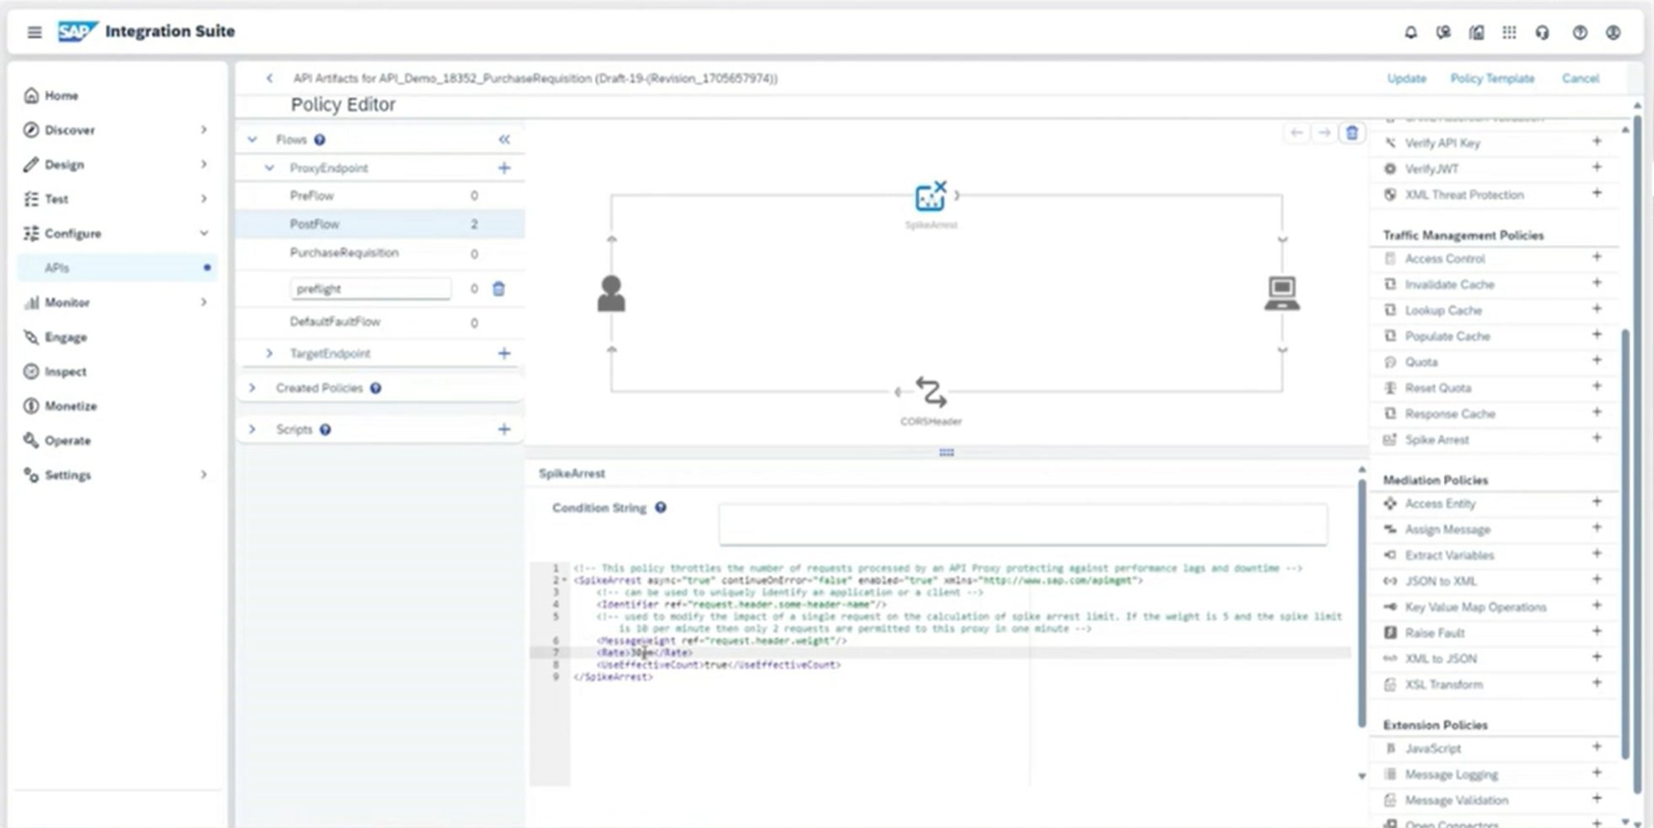Select the CORSHeader policy icon
Image resolution: width=1654 pixels, height=828 pixels.
coord(930,392)
